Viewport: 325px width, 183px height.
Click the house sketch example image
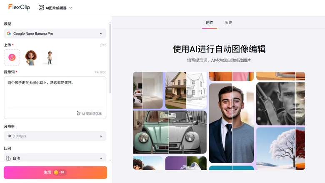(186, 90)
